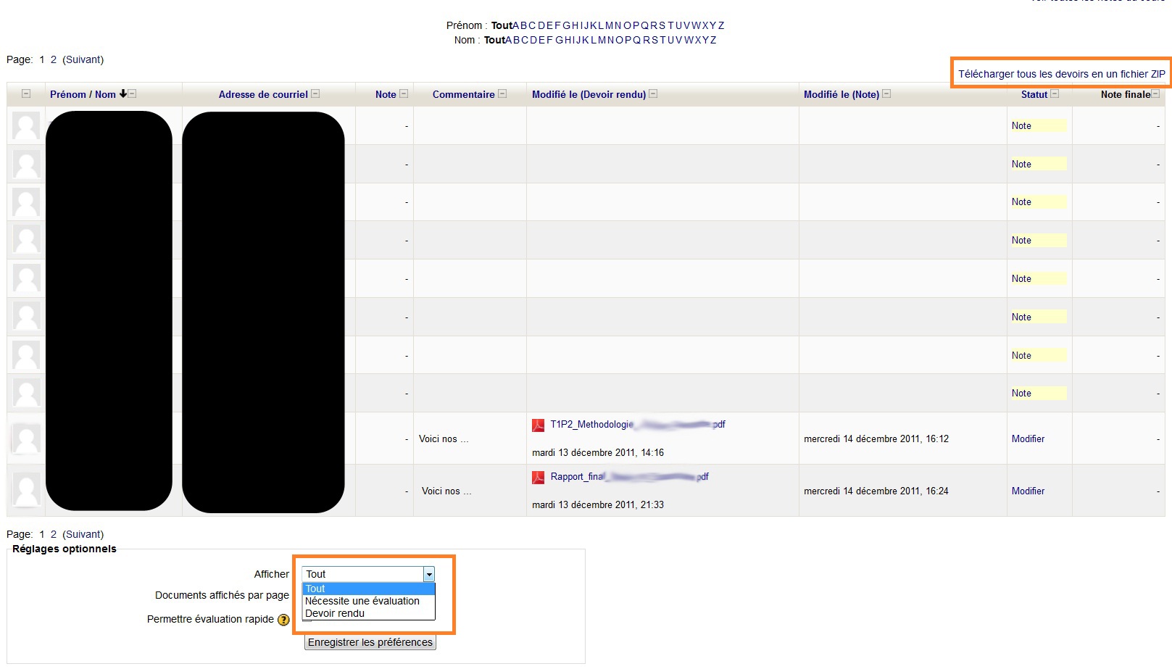Hide the Adresse de courriel column
The height and width of the screenshot is (669, 1172).
tap(315, 94)
